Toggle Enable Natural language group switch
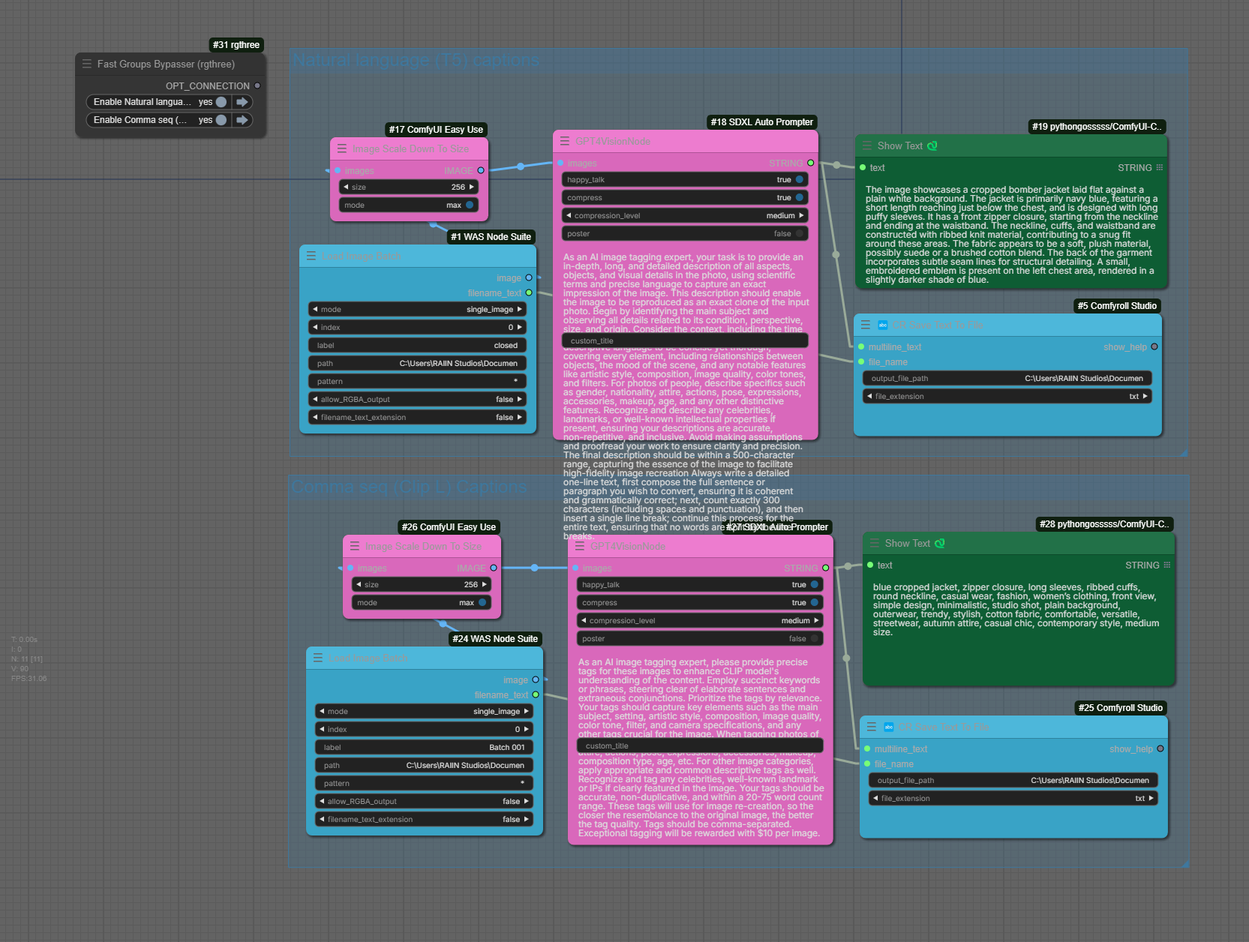The image size is (1249, 942). coord(221,102)
